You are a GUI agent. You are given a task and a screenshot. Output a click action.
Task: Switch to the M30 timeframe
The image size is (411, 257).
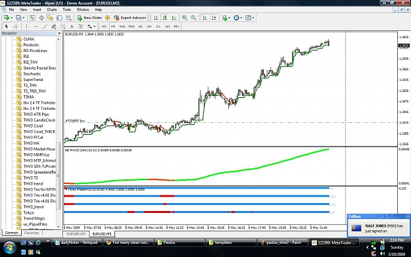click(132, 26)
